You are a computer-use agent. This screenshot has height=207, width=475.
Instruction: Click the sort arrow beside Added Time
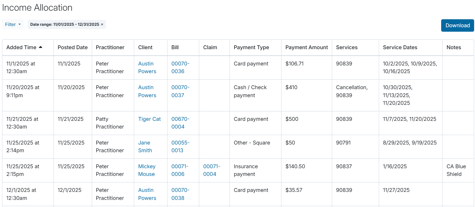(41, 47)
